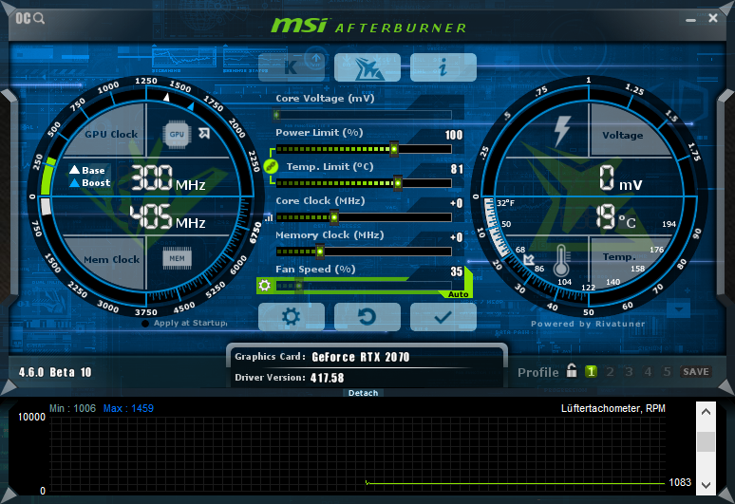735x504 pixels.
Task: Click the Temp. Limit value 81
Action: [457, 169]
